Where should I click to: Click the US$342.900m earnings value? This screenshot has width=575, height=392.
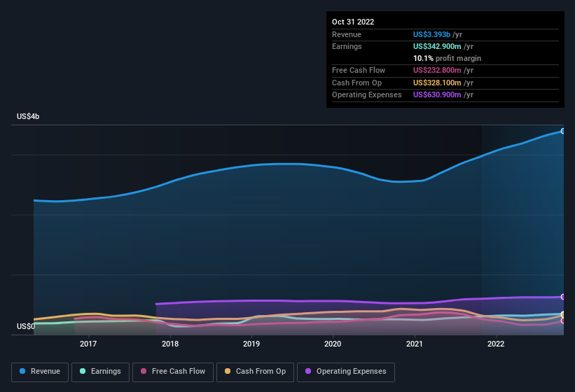pyautogui.click(x=437, y=46)
